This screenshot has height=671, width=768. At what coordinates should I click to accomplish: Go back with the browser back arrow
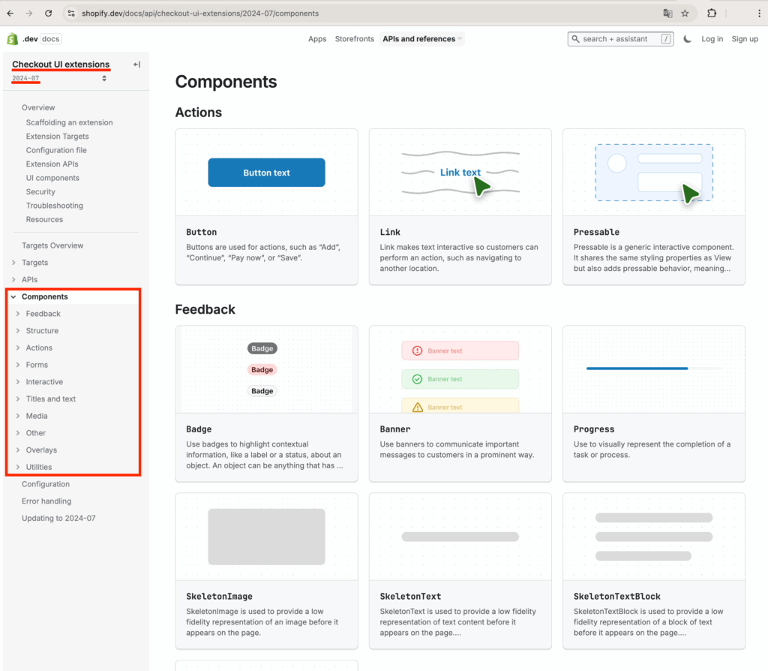click(x=10, y=14)
